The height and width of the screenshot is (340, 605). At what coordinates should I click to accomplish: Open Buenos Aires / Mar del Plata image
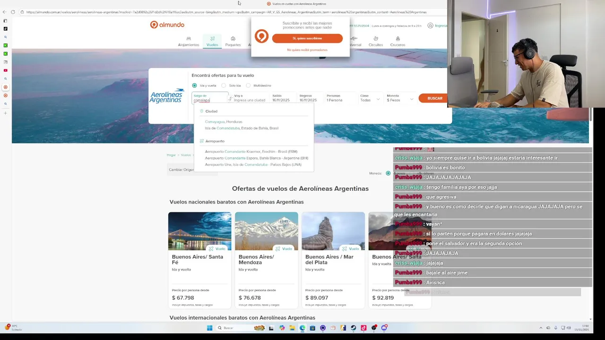point(333,231)
